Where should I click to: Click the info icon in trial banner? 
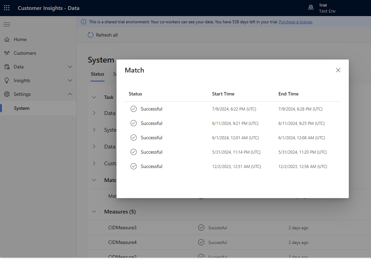pyautogui.click(x=83, y=22)
